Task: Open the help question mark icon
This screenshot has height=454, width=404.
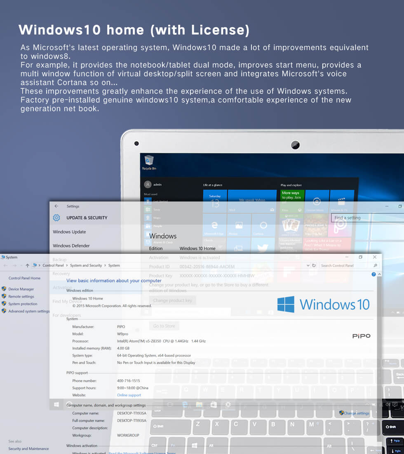Action: [x=373, y=274]
